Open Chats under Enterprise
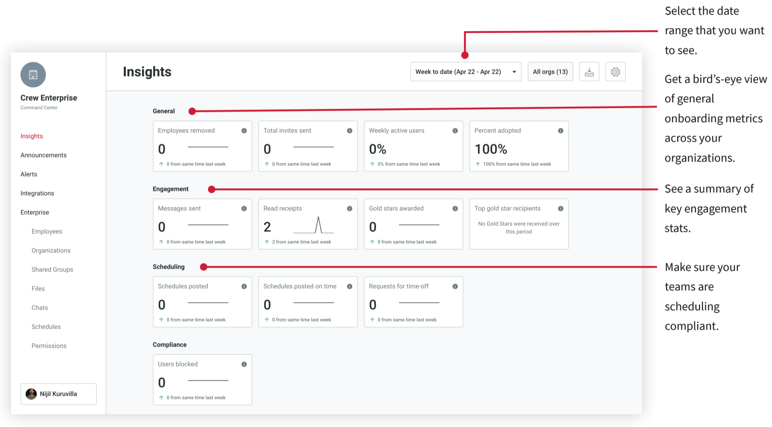Screen dimensions: 772x427 click(x=40, y=308)
